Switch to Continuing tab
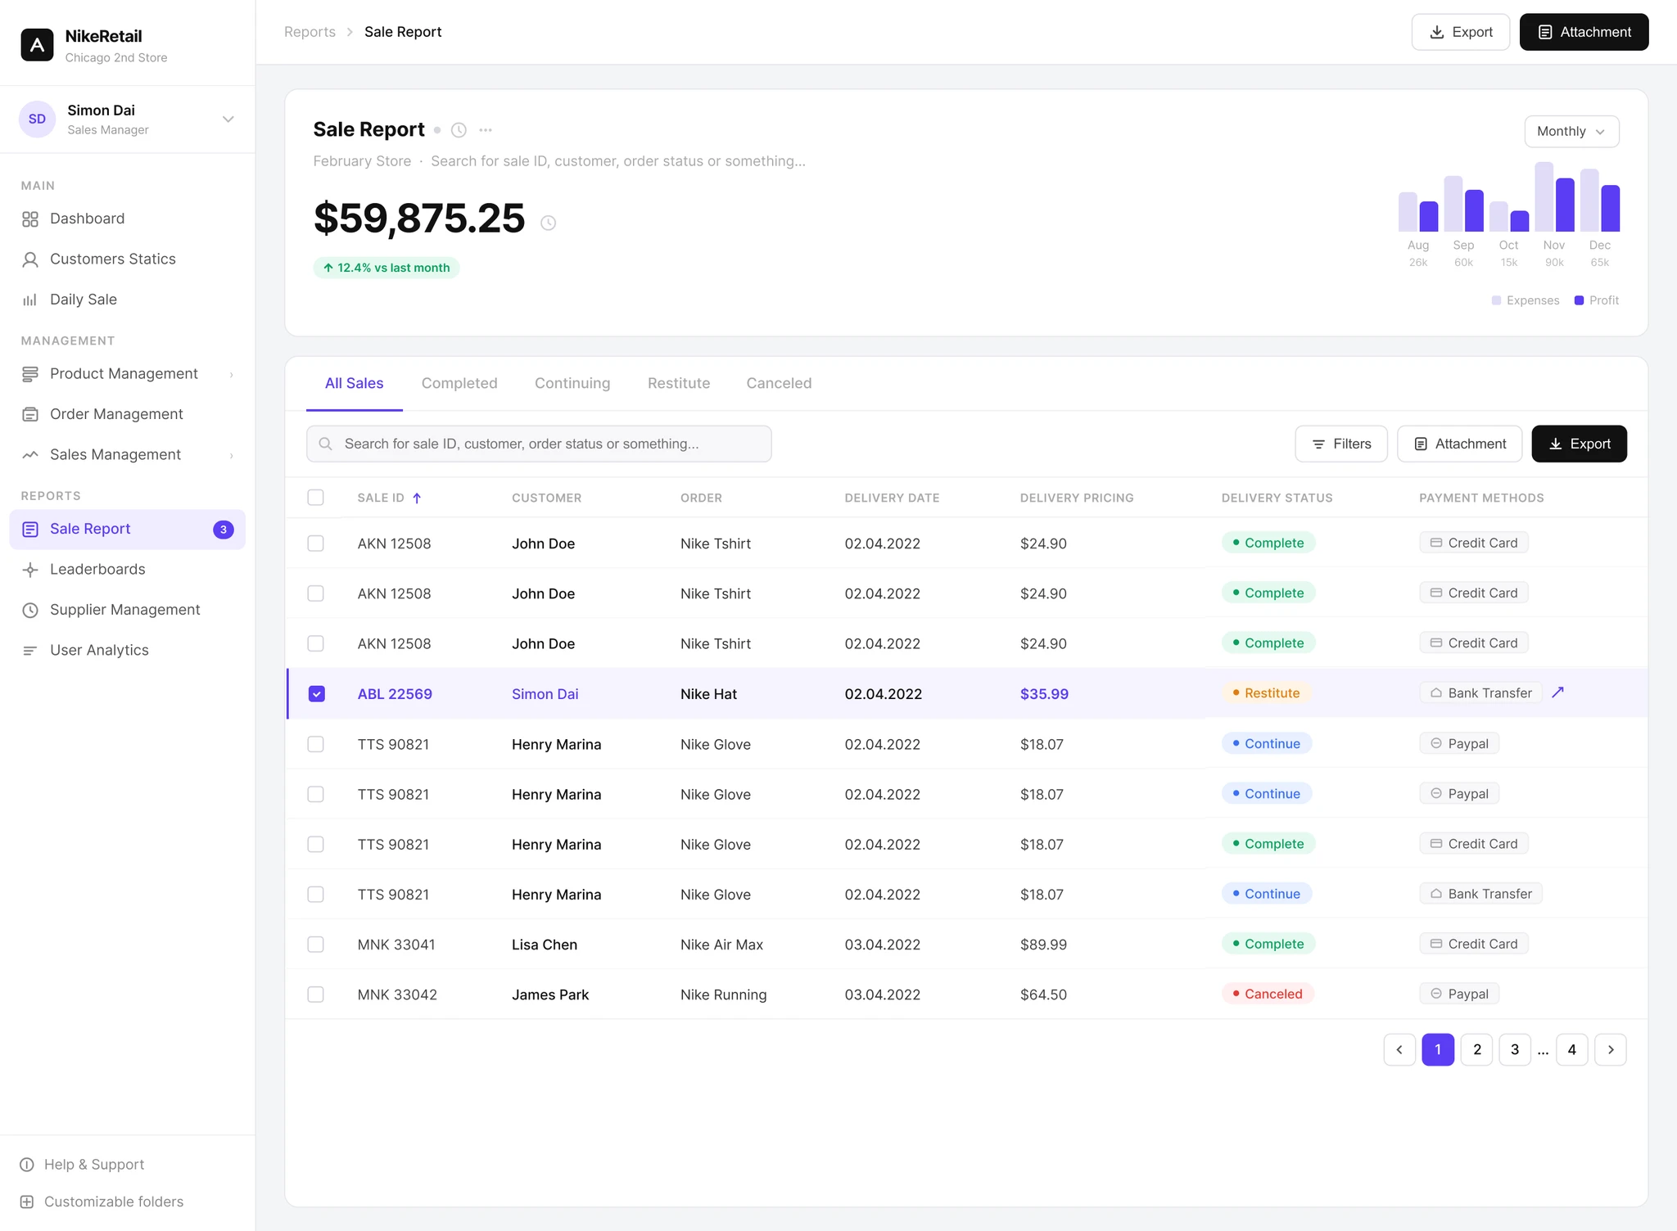The image size is (1677, 1231). 572,383
